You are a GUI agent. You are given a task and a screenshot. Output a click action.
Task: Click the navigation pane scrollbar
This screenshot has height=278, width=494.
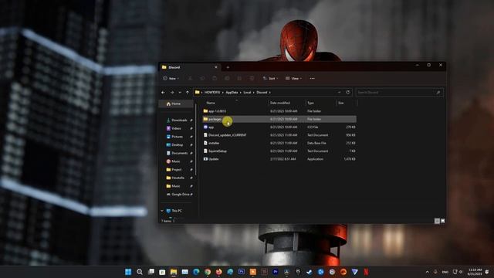click(x=195, y=139)
